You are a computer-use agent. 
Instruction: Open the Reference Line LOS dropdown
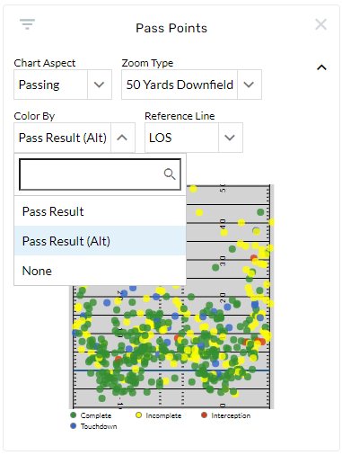coord(194,138)
